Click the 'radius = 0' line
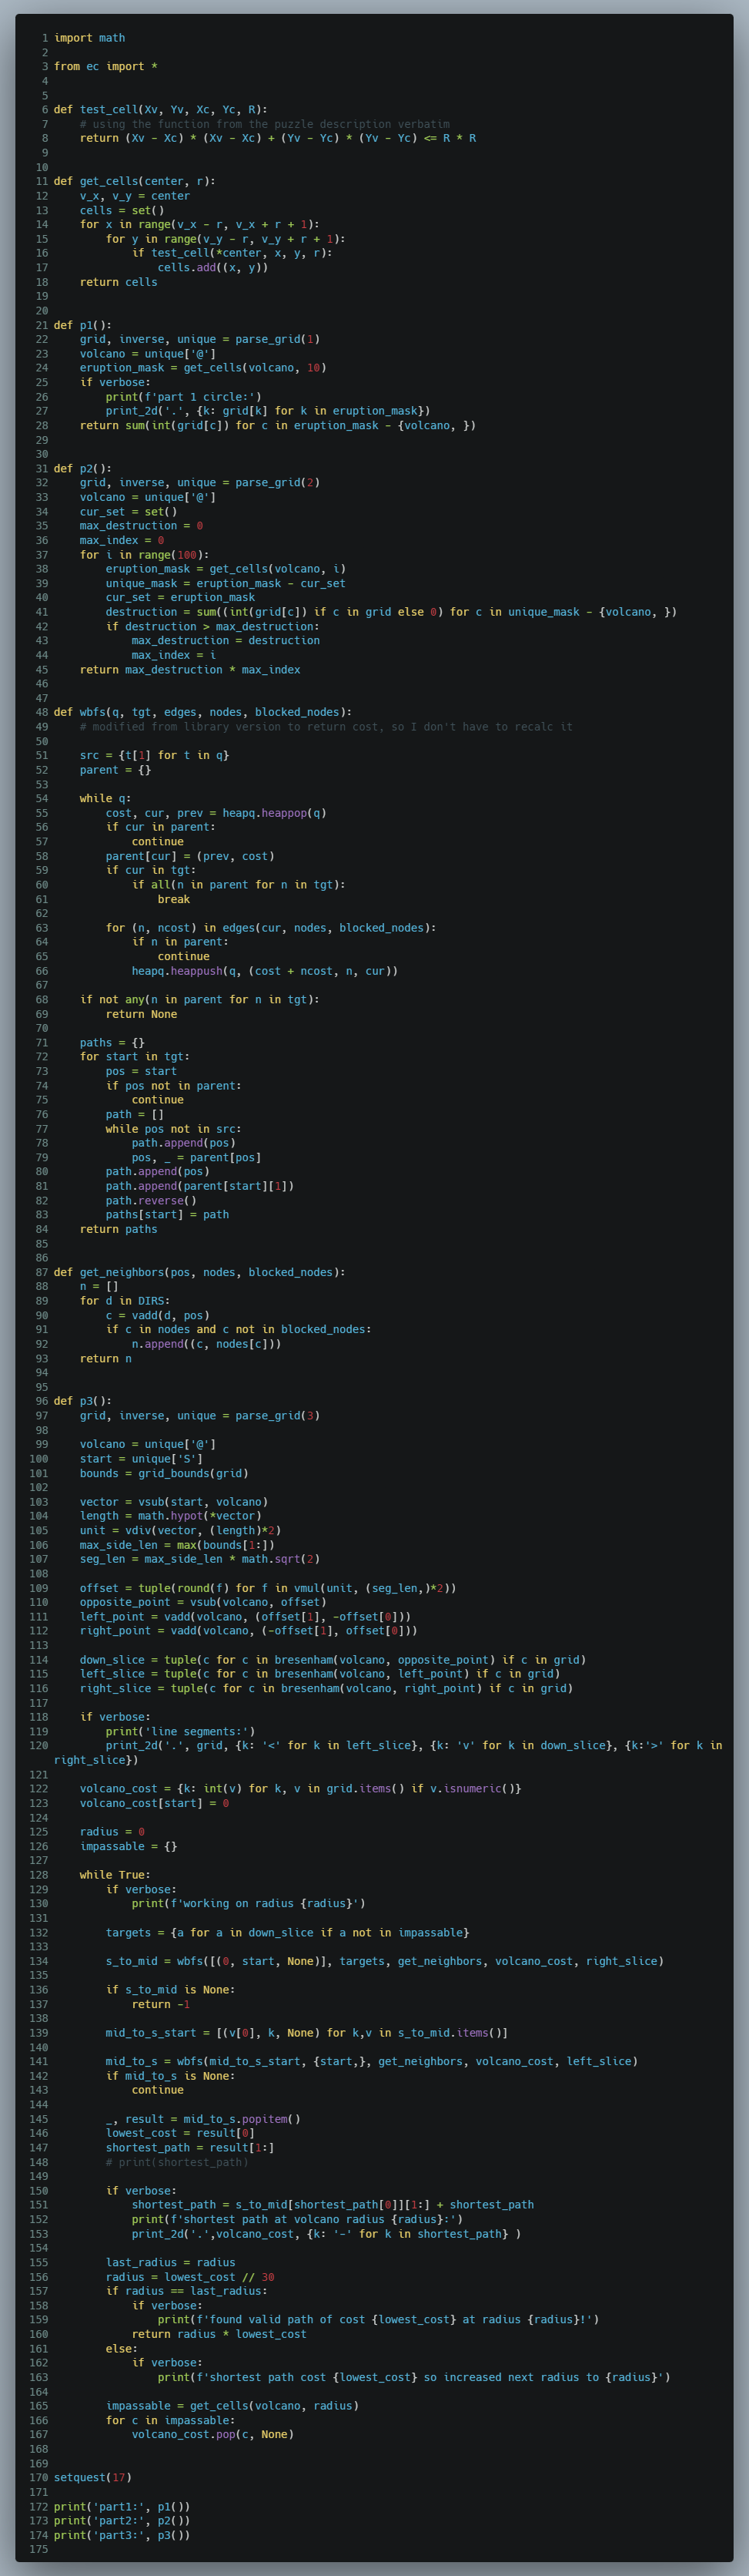 112,1832
